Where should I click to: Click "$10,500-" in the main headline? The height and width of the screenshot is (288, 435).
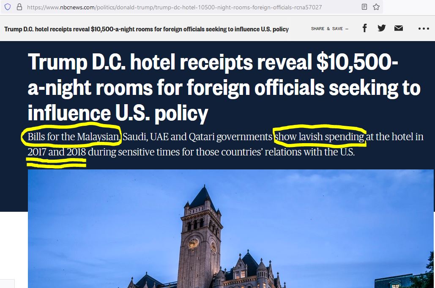pyautogui.click(x=357, y=62)
